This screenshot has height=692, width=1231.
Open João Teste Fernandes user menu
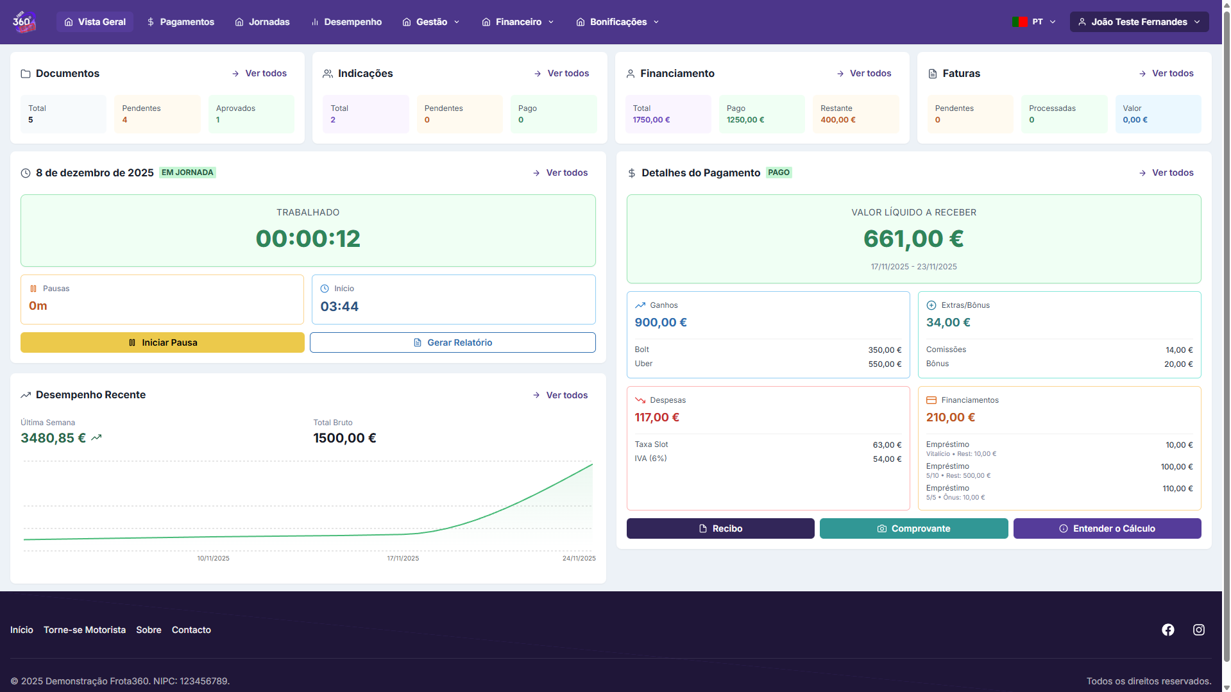pyautogui.click(x=1139, y=22)
